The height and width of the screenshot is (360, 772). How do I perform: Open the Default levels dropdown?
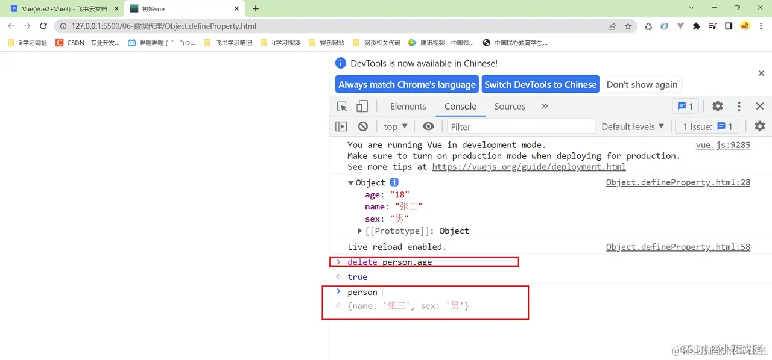(x=633, y=126)
